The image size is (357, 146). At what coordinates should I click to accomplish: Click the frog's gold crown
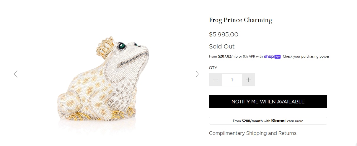pos(105,48)
